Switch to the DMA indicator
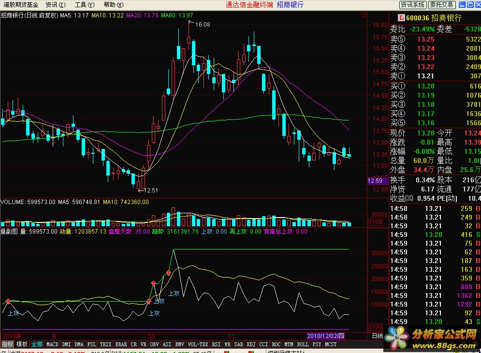Viewport: 481px width, 353px height. point(79,344)
